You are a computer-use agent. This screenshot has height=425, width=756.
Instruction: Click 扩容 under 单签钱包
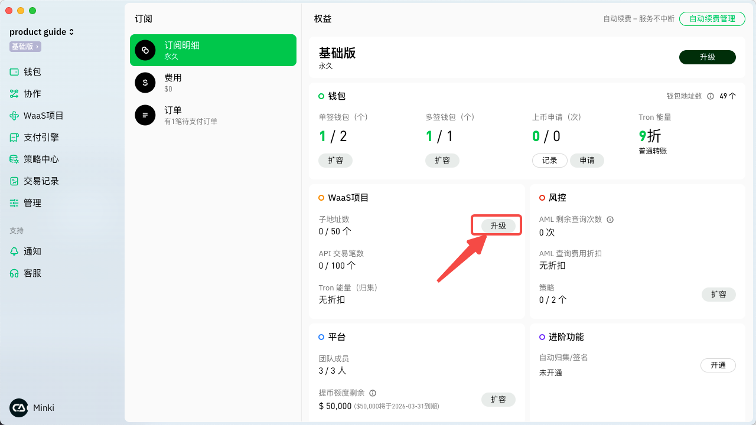(335, 161)
